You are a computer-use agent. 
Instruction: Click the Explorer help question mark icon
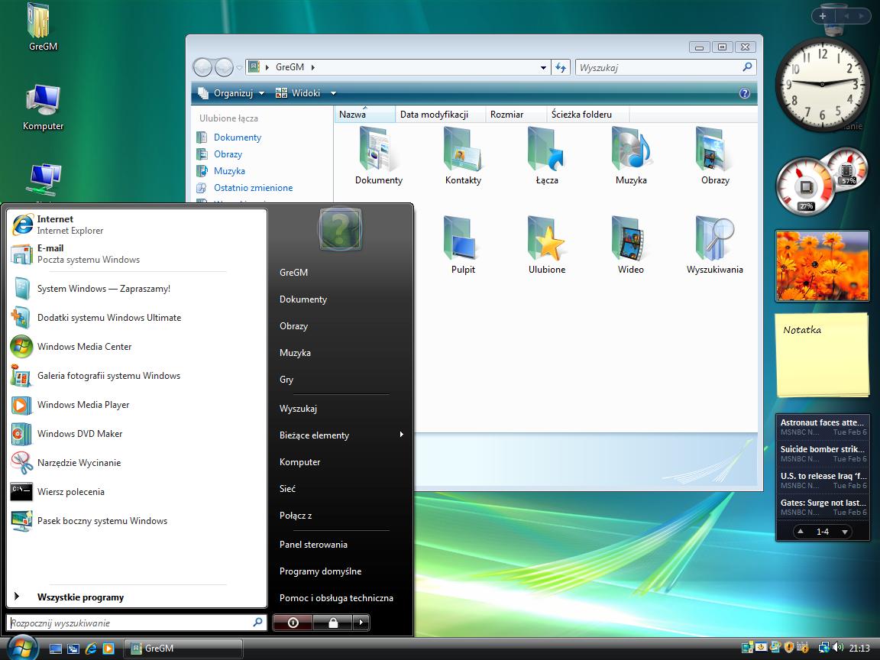745,93
